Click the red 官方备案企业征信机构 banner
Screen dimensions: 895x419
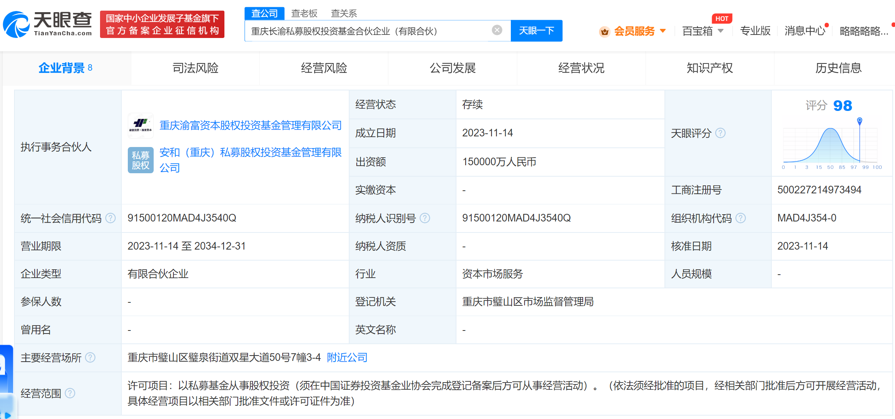tap(162, 24)
